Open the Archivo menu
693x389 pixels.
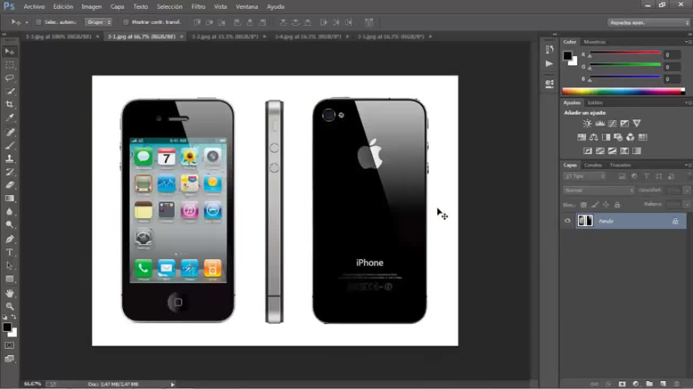34,6
